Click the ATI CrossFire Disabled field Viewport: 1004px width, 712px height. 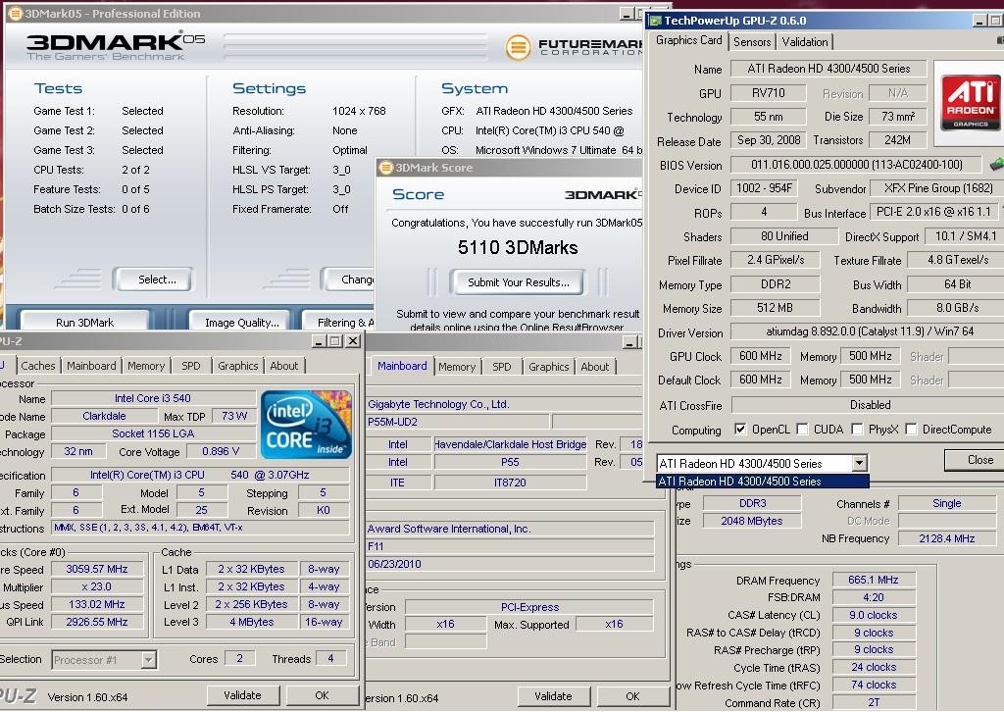tap(869, 405)
